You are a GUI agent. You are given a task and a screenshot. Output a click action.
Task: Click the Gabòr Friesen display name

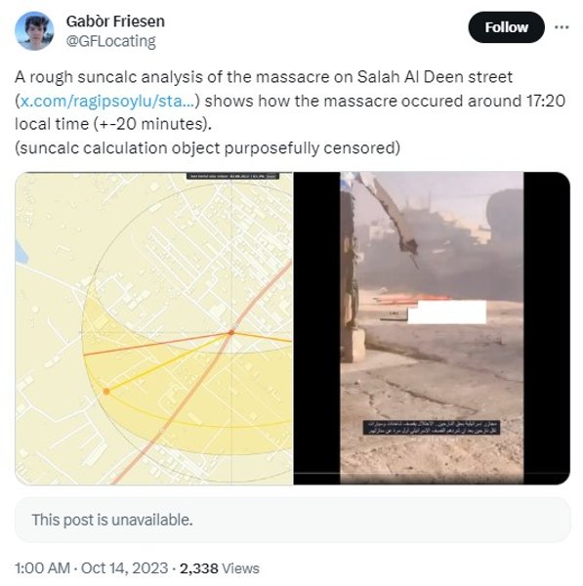point(115,21)
